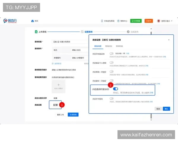Click 配置 next to 高级设置
Image resolution: width=178 pixels, height=142 pixels.
coord(55,105)
